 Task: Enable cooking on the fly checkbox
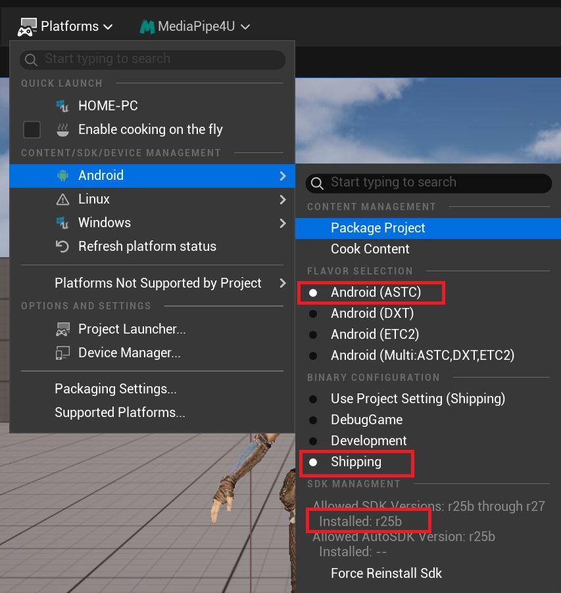coord(32,130)
